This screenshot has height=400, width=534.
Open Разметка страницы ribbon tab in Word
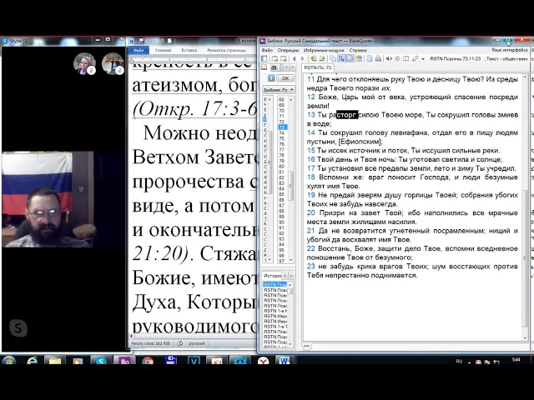click(226, 50)
